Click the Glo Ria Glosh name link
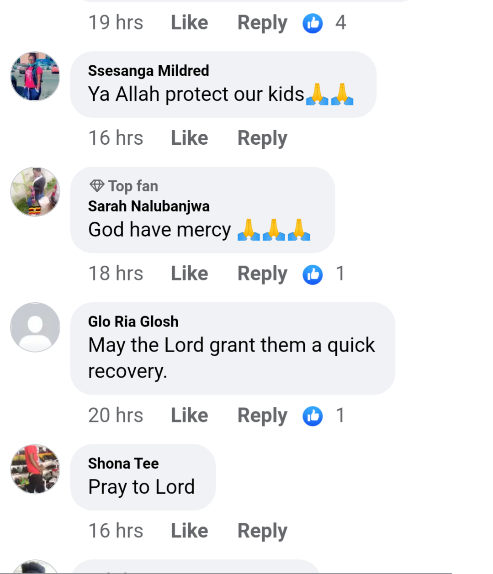This screenshot has height=574, width=493. pos(133,321)
